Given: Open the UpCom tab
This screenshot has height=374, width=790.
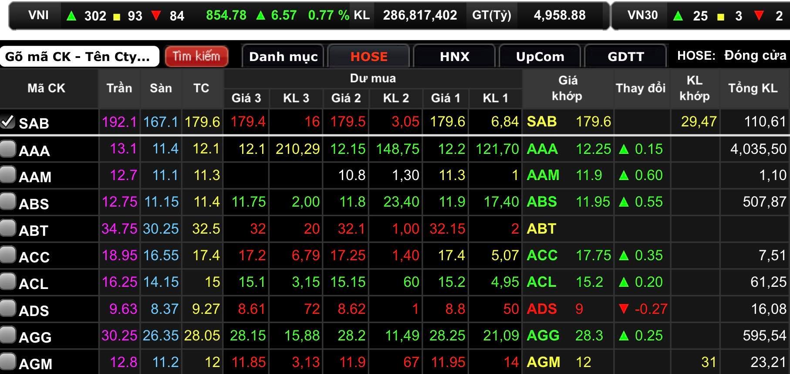Looking at the screenshot, I should click(x=540, y=56).
